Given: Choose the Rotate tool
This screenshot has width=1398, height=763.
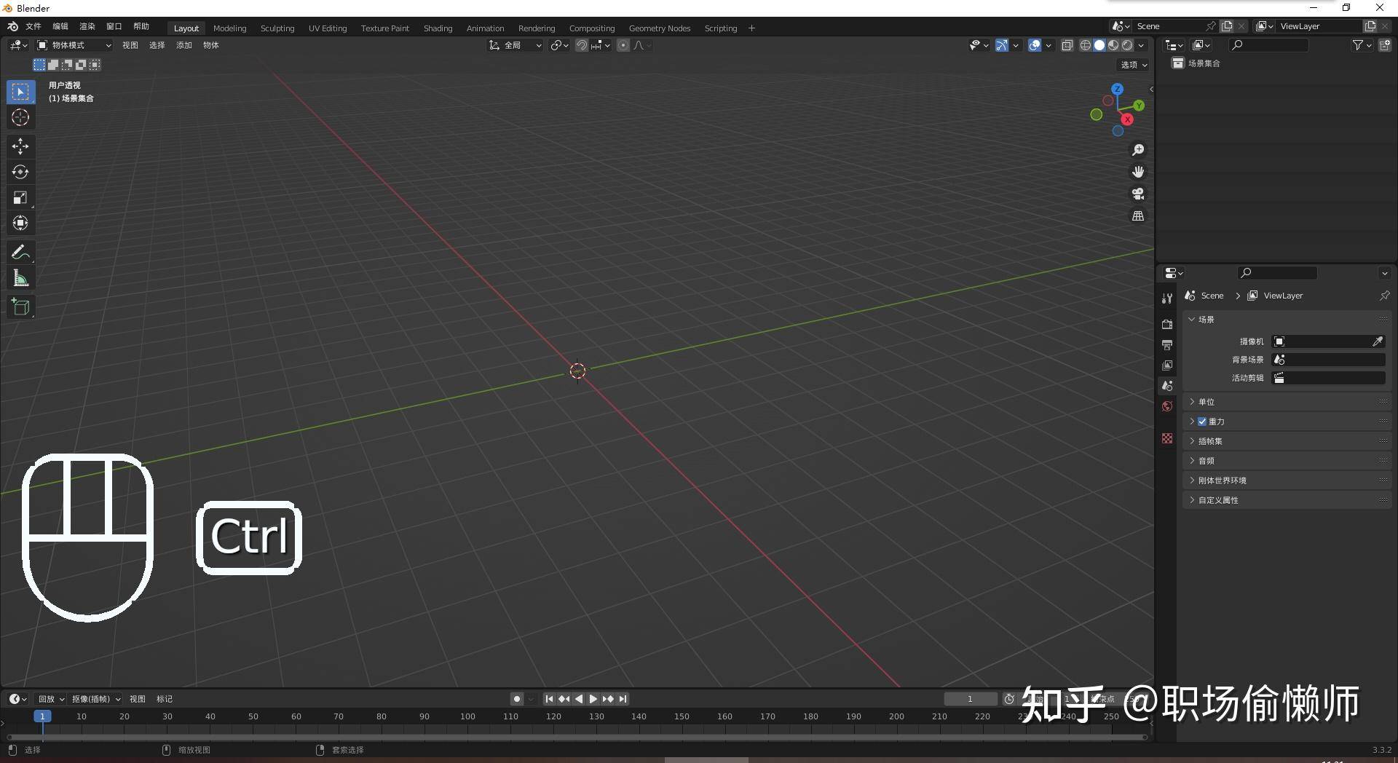Looking at the screenshot, I should click(x=20, y=172).
